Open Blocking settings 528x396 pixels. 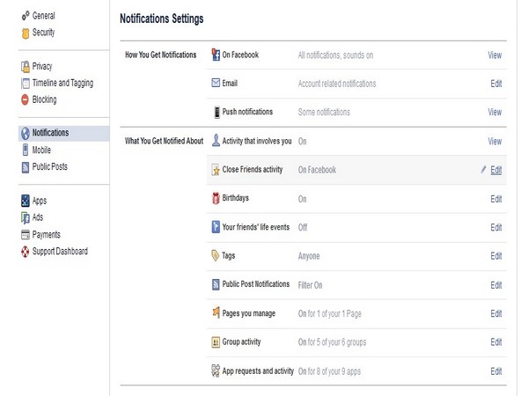44,99
